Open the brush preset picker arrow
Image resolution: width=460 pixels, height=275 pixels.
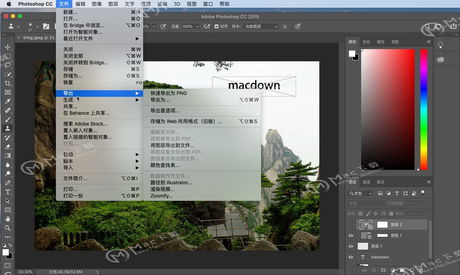pos(37,26)
